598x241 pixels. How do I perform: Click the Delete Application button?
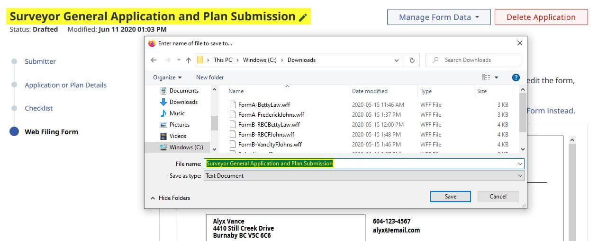[x=541, y=17]
